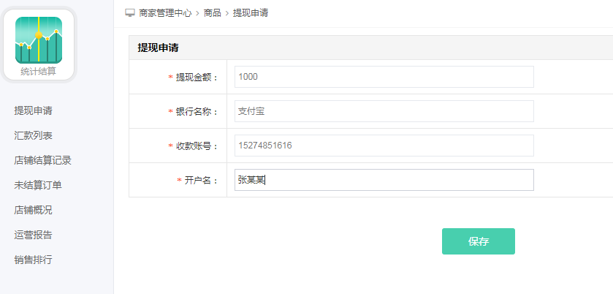This screenshot has width=613, height=294.
Task: Open 销售排行 in the sidebar
Action: (33, 260)
